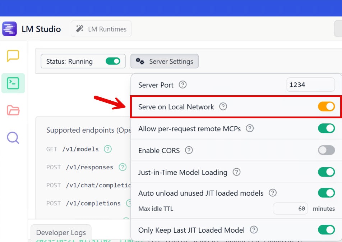Click help icon next to /v1/models endpoint
This screenshot has width=342, height=242.
click(108, 149)
